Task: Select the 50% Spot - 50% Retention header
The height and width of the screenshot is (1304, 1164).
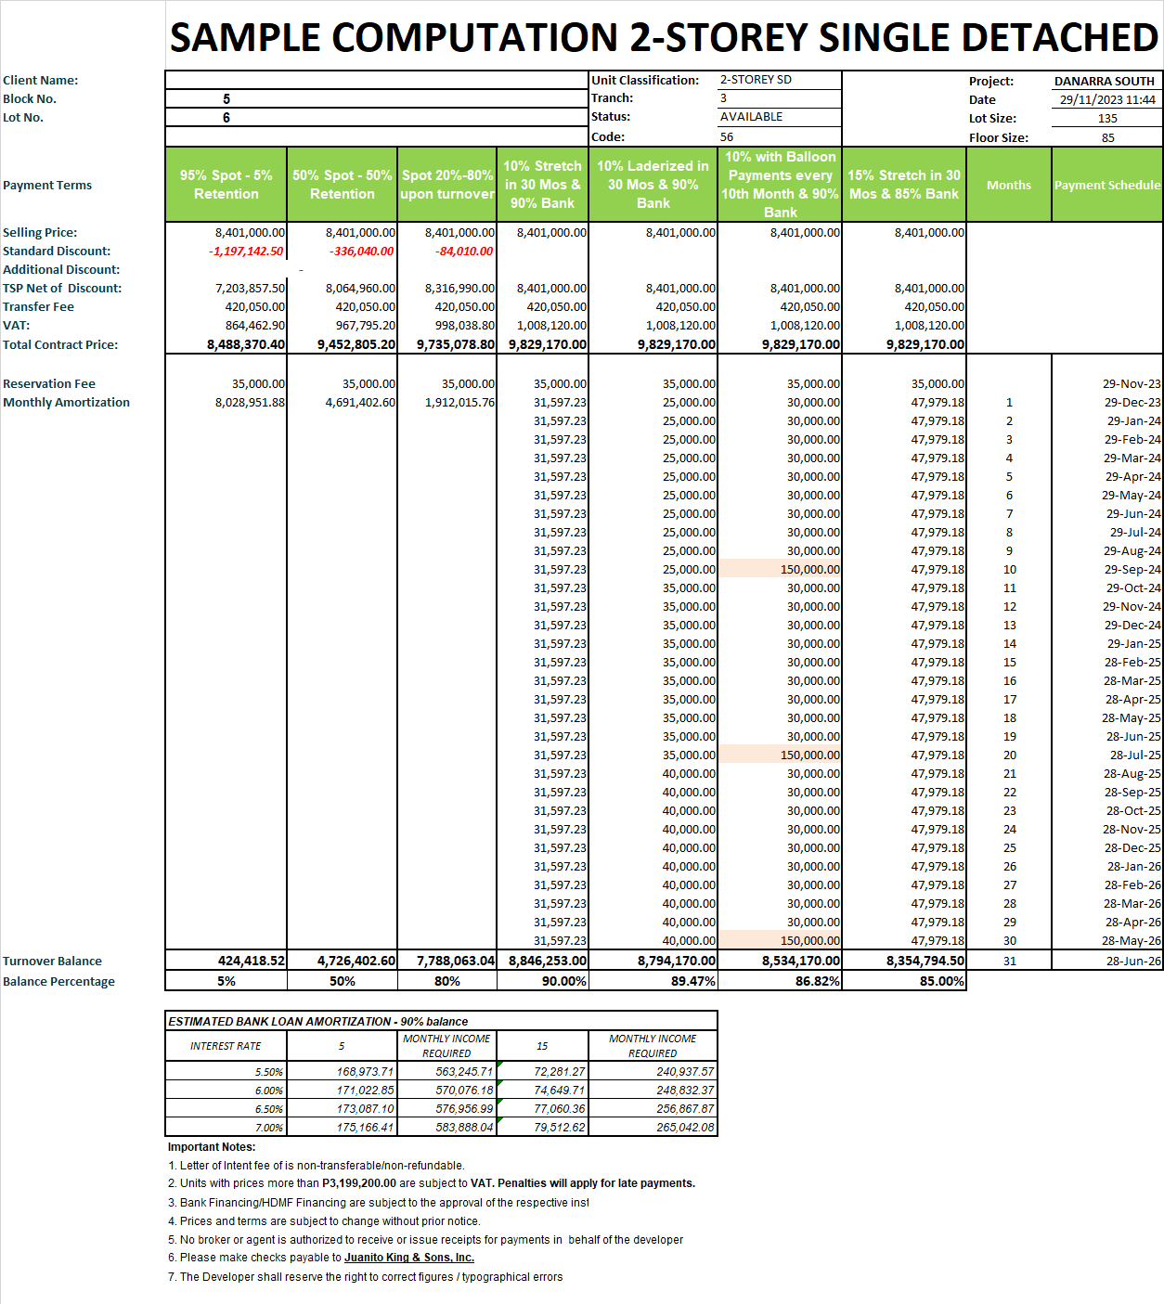Action: 343,185
